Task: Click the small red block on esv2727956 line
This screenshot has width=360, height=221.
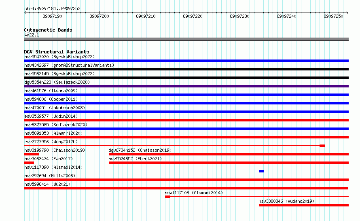Action: (x=322, y=146)
